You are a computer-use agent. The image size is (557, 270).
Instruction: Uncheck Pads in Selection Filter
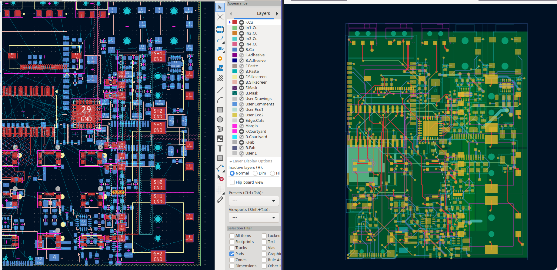(x=232, y=254)
